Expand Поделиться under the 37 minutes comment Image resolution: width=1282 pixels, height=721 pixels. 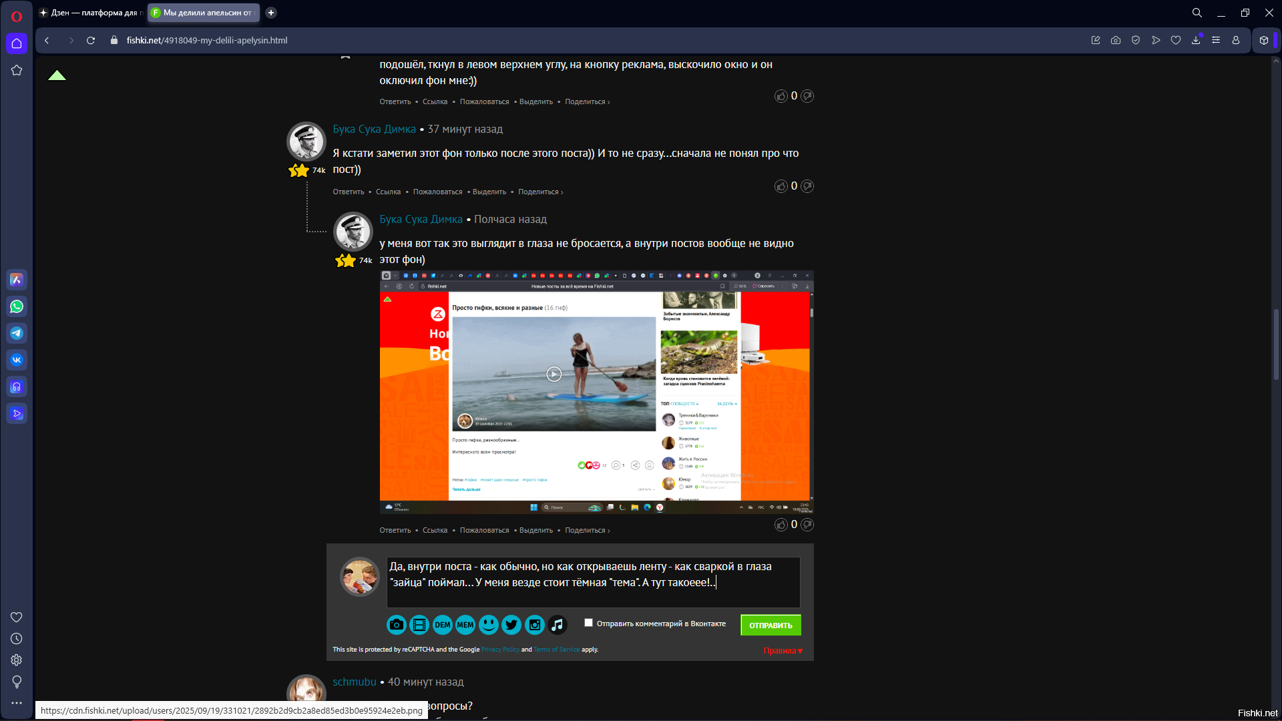[541, 192]
